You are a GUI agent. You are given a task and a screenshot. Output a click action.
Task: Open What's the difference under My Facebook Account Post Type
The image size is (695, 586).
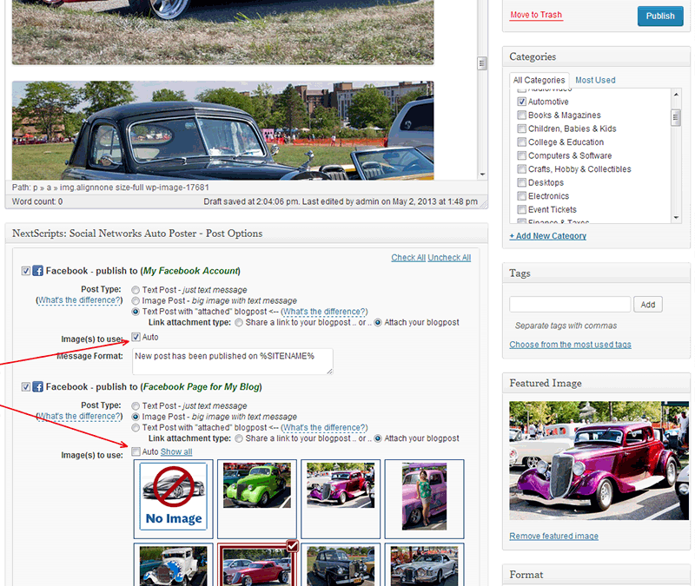79,300
